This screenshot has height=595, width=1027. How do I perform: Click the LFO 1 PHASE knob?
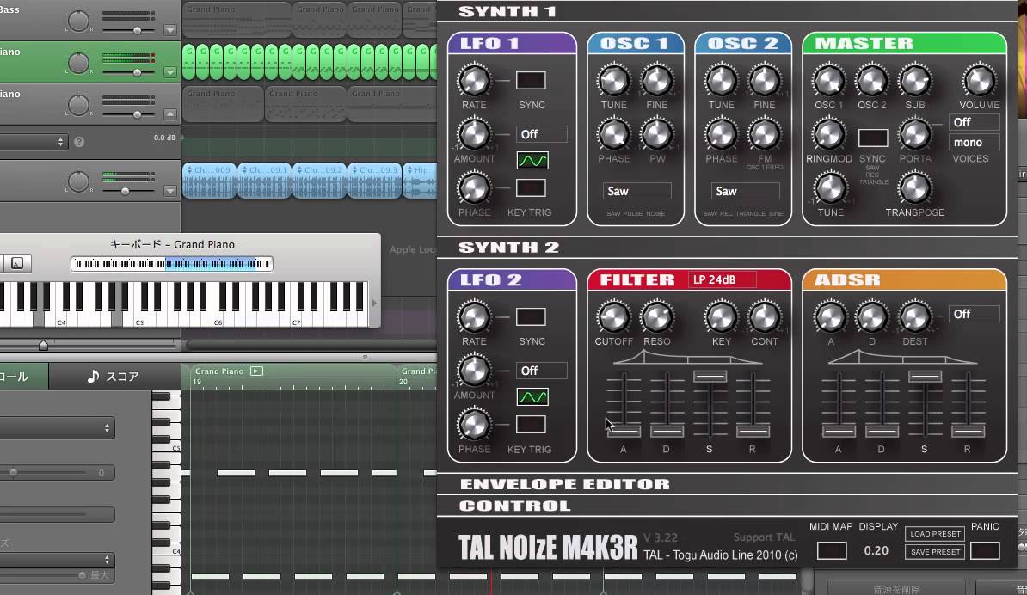click(x=474, y=187)
